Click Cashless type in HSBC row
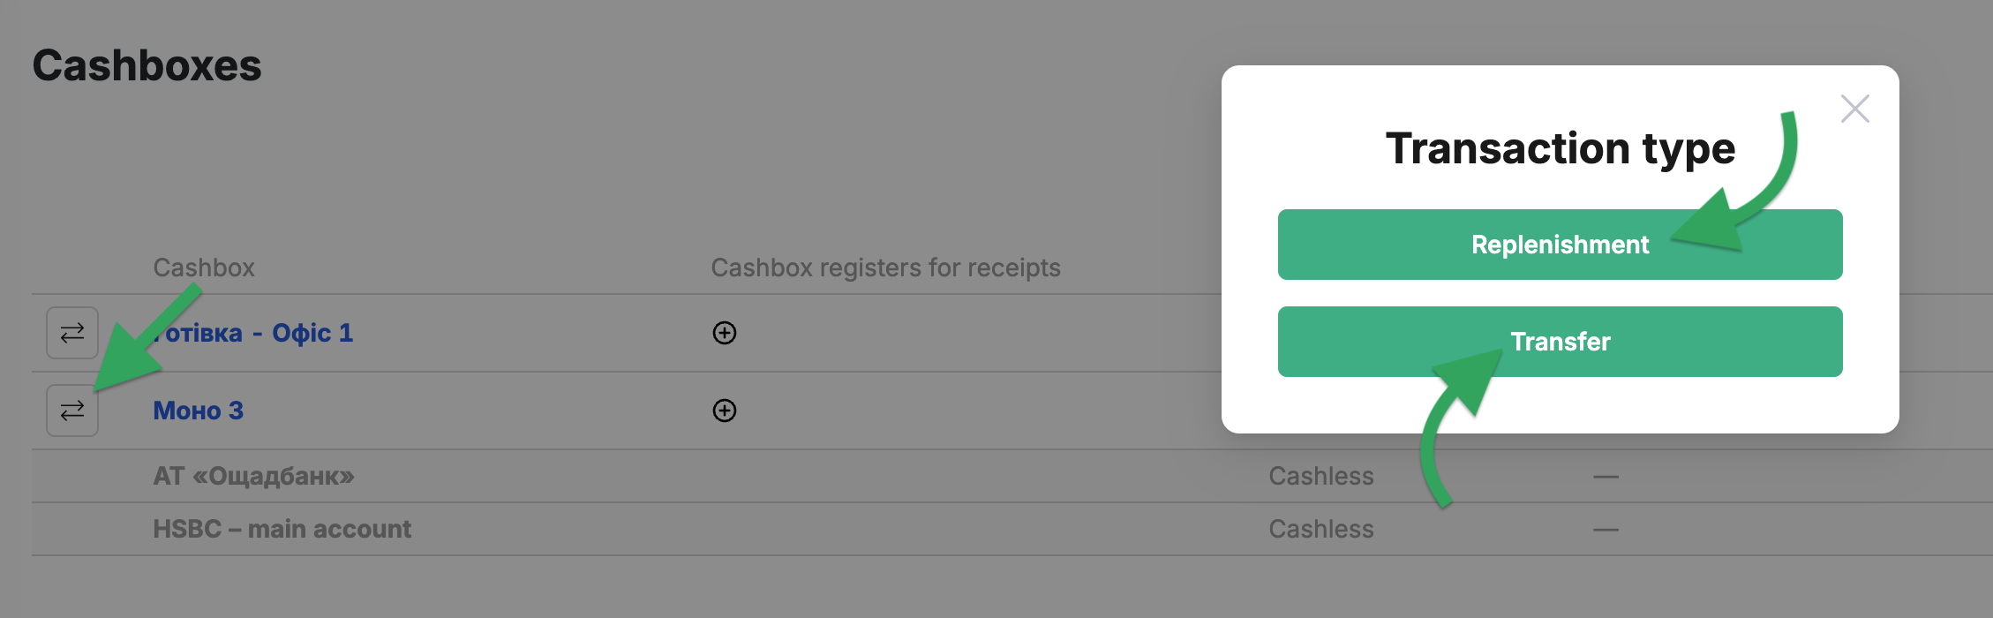Image resolution: width=1993 pixels, height=618 pixels. pos(1321,529)
